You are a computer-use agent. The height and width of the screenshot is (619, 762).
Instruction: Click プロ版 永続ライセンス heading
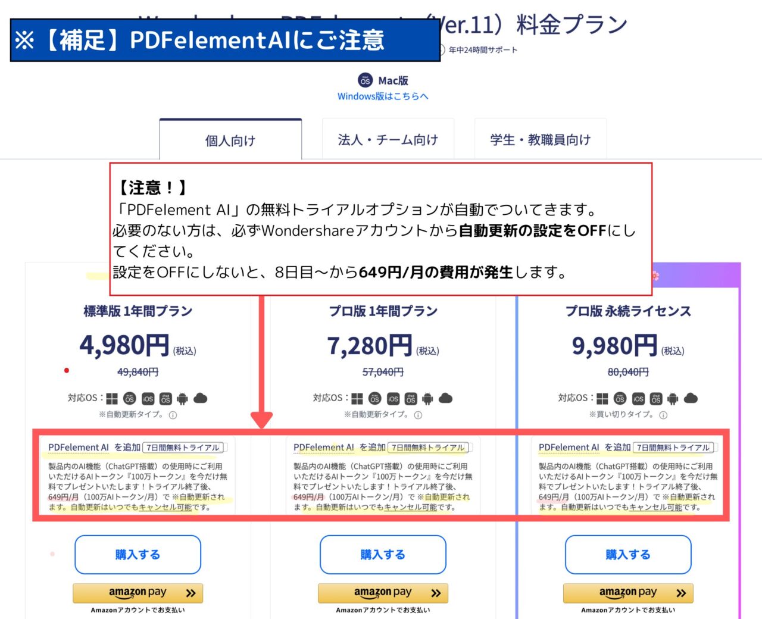pos(628,311)
